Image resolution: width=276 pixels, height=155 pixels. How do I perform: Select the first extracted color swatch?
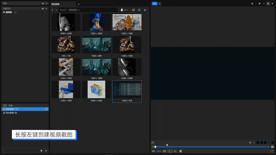click(258, 143)
